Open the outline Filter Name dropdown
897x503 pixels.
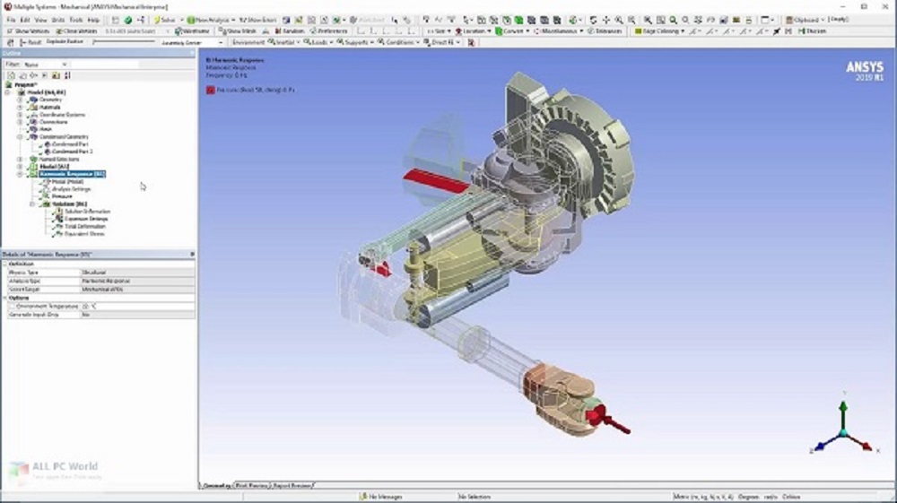[x=45, y=65]
